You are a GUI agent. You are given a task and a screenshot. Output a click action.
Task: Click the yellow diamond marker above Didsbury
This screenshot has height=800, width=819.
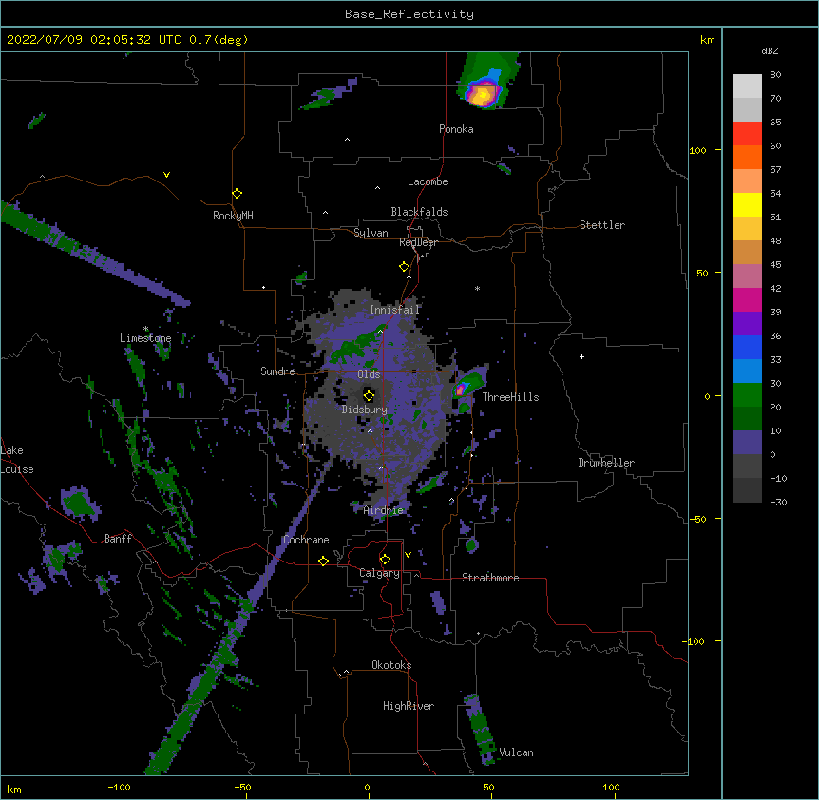coord(369,396)
